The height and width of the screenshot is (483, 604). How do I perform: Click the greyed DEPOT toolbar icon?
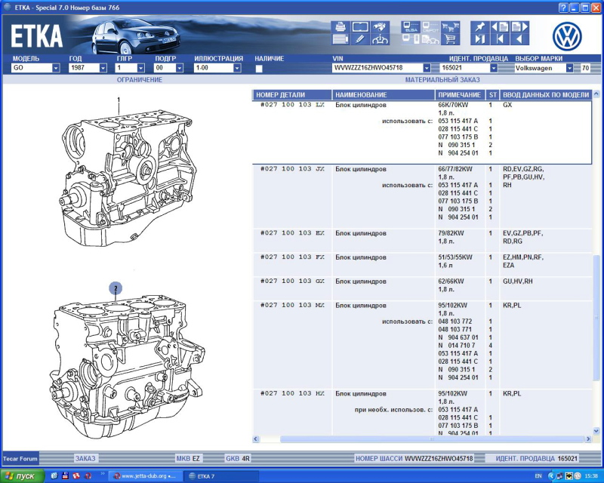click(430, 26)
